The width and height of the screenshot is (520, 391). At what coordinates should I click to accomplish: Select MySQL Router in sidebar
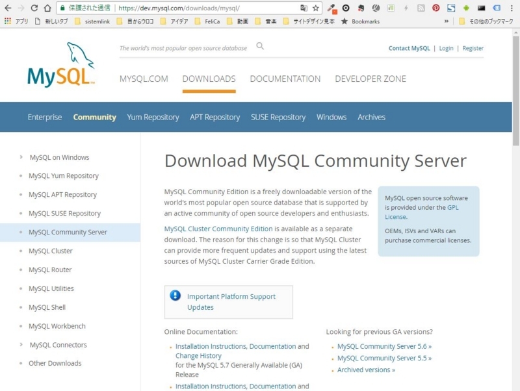pyautogui.click(x=50, y=270)
